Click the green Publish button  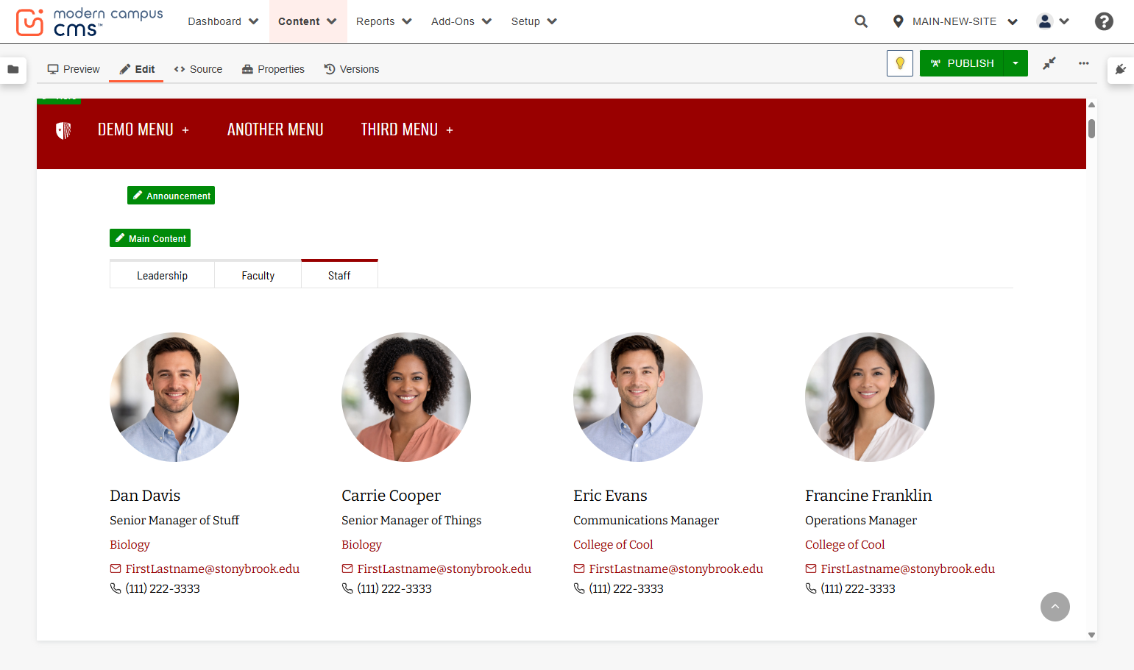pos(962,63)
